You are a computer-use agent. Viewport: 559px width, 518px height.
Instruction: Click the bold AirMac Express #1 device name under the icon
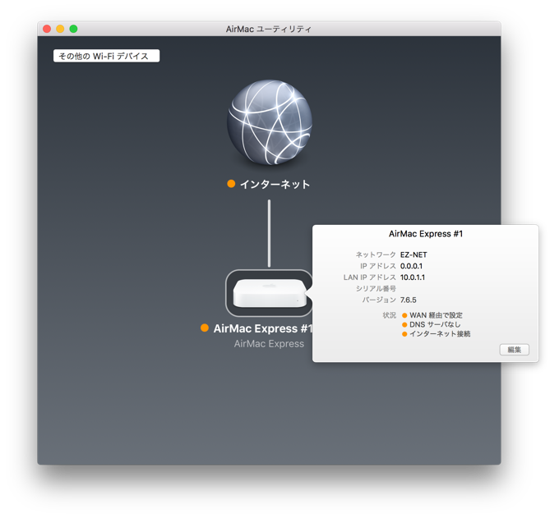tap(263, 328)
